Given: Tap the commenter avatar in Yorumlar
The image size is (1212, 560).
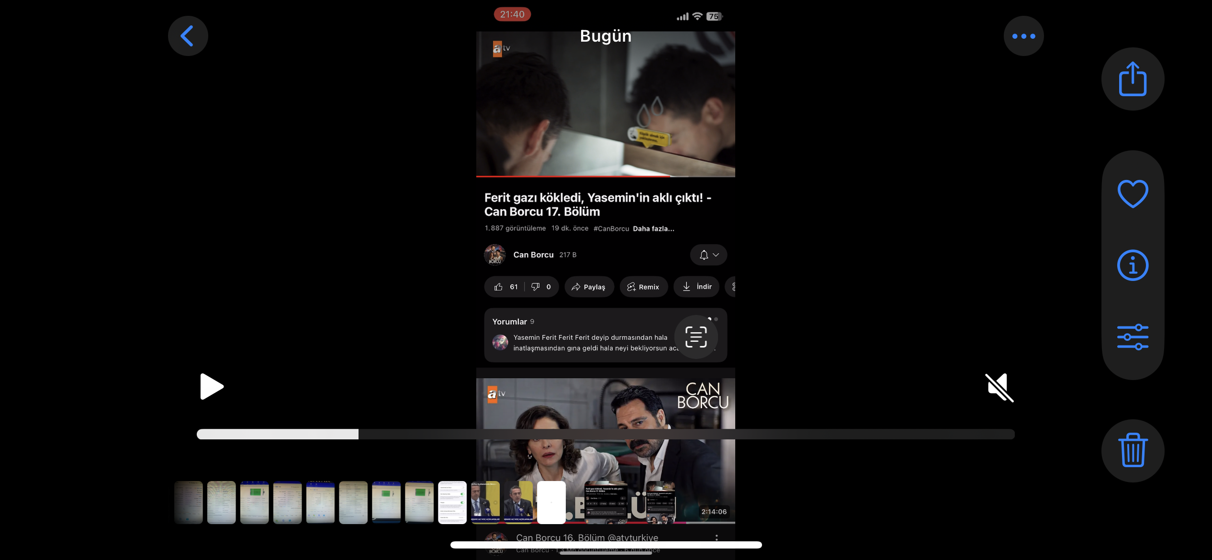Looking at the screenshot, I should tap(500, 342).
